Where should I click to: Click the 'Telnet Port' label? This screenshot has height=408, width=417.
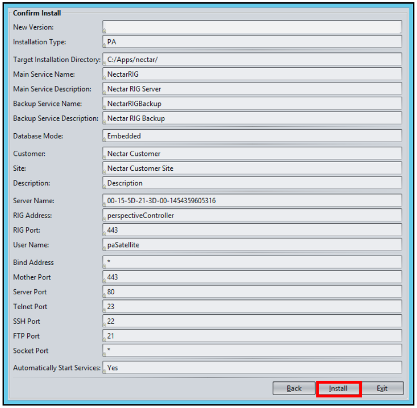click(x=30, y=307)
